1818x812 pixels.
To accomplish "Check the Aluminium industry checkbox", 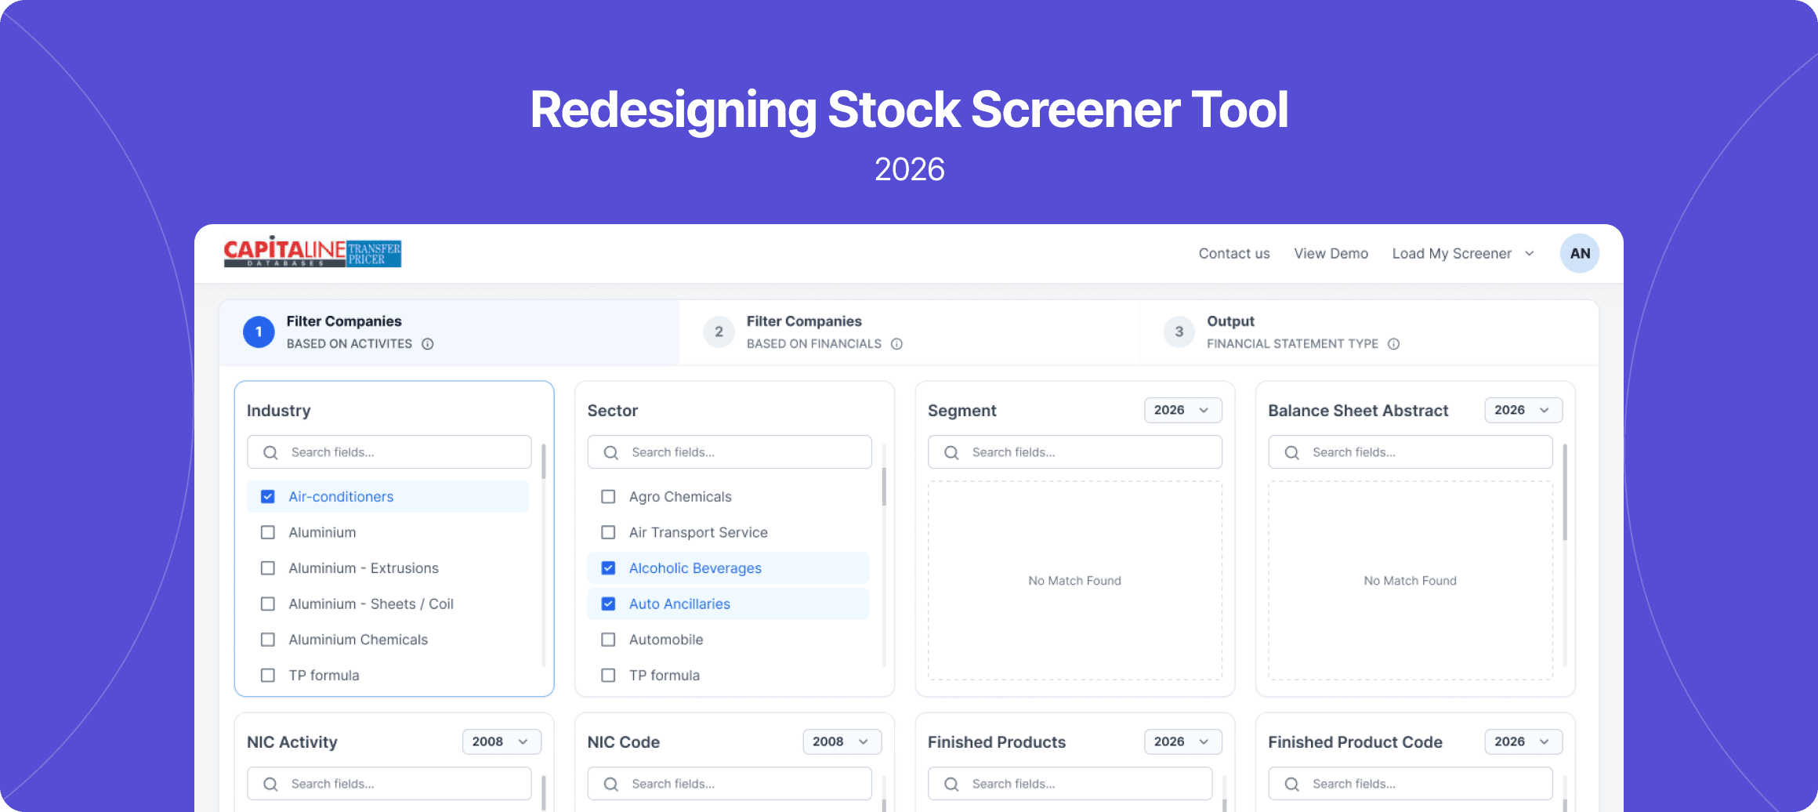I will point(268,532).
